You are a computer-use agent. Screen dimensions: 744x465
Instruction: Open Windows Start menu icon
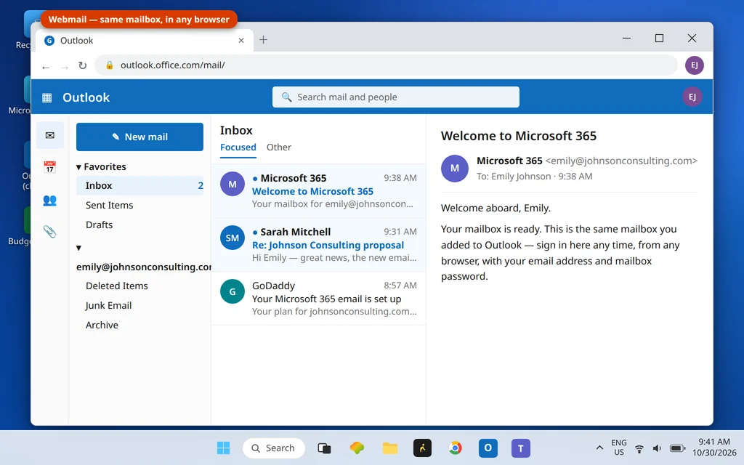[223, 448]
